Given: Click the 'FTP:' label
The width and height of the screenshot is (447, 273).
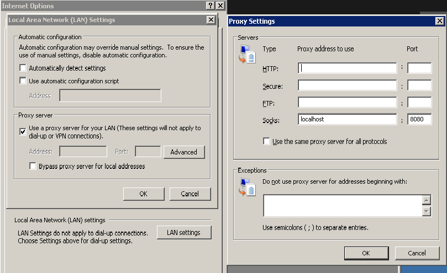Looking at the screenshot, I should click(269, 103).
